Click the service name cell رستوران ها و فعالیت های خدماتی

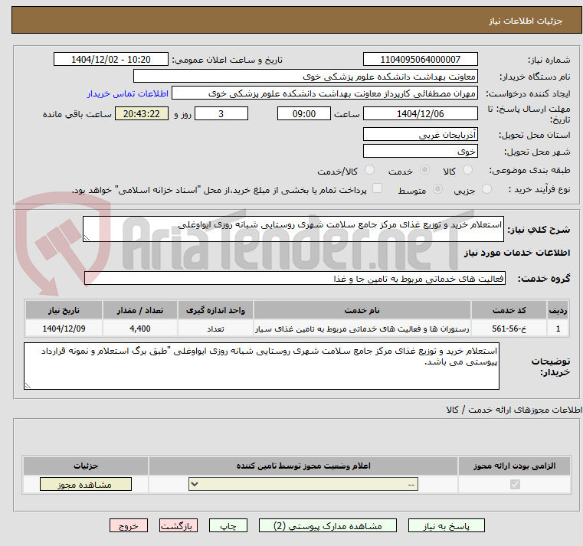[362, 329]
